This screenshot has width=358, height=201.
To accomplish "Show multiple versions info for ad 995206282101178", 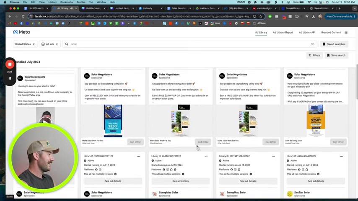I will tap(115, 174).
